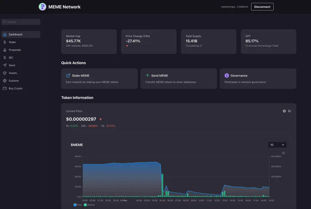This screenshot has width=311, height=209.
Task: Click the $0.00000297 current price value
Action: (81, 119)
